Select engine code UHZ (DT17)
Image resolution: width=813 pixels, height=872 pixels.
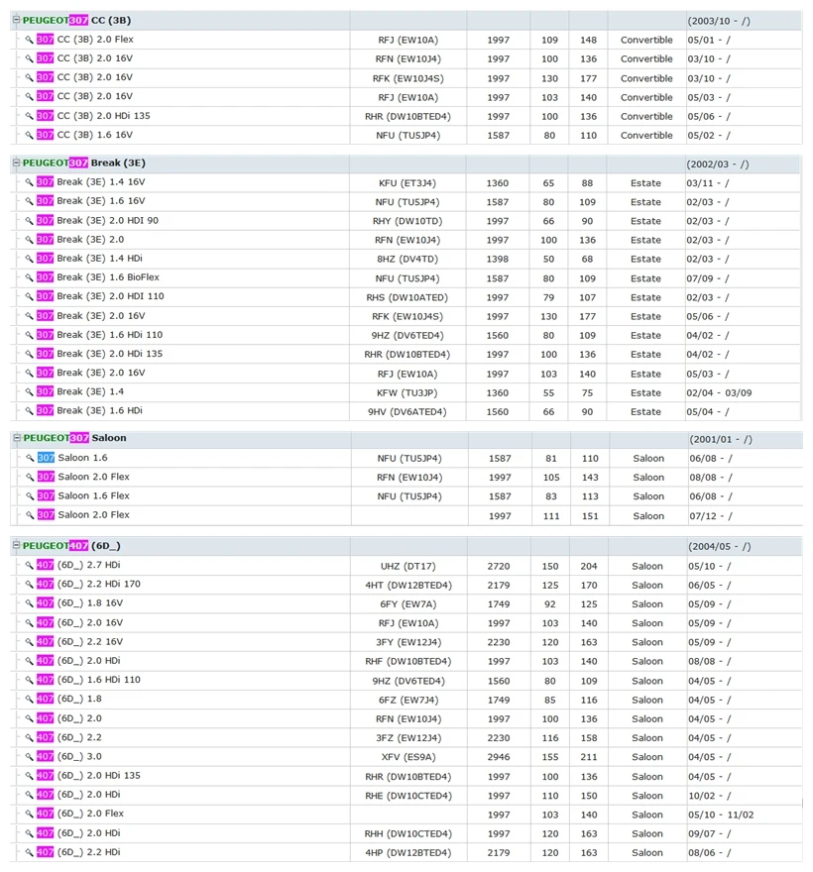[407, 566]
